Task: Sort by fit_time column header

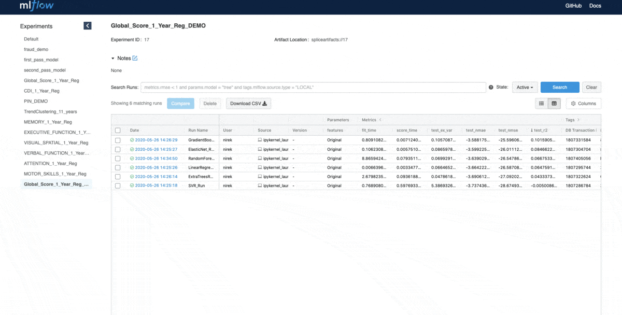Action: pyautogui.click(x=370, y=131)
